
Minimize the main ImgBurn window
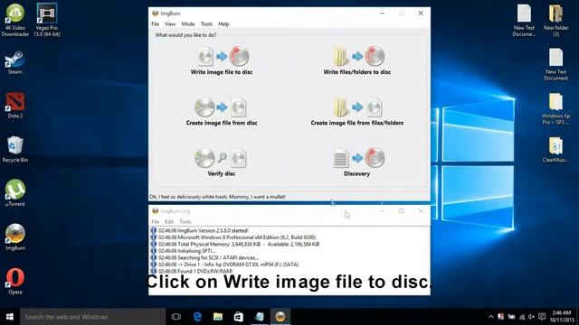[382, 14]
